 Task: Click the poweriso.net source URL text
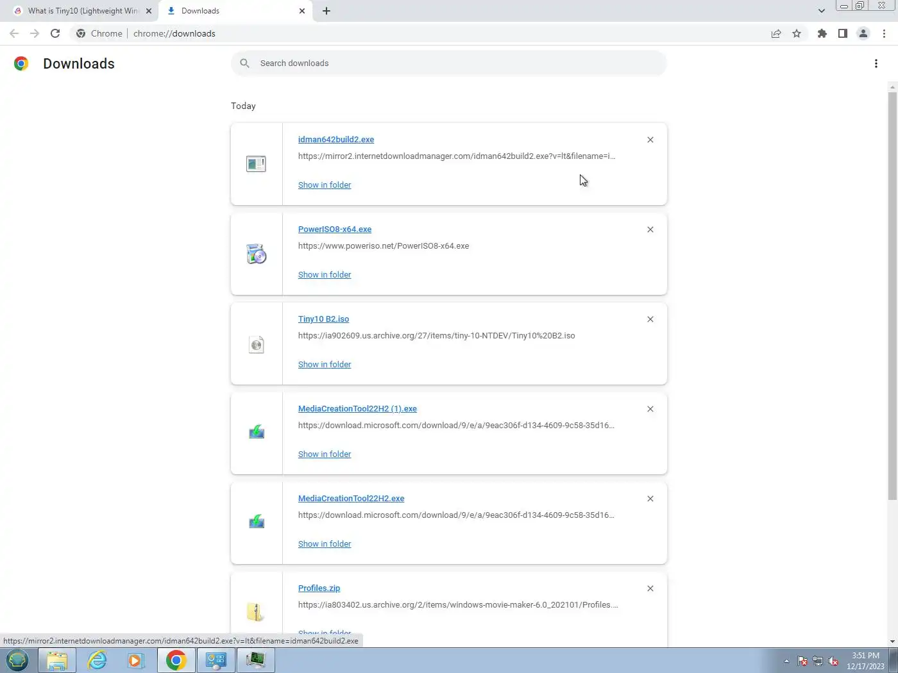[x=384, y=245]
